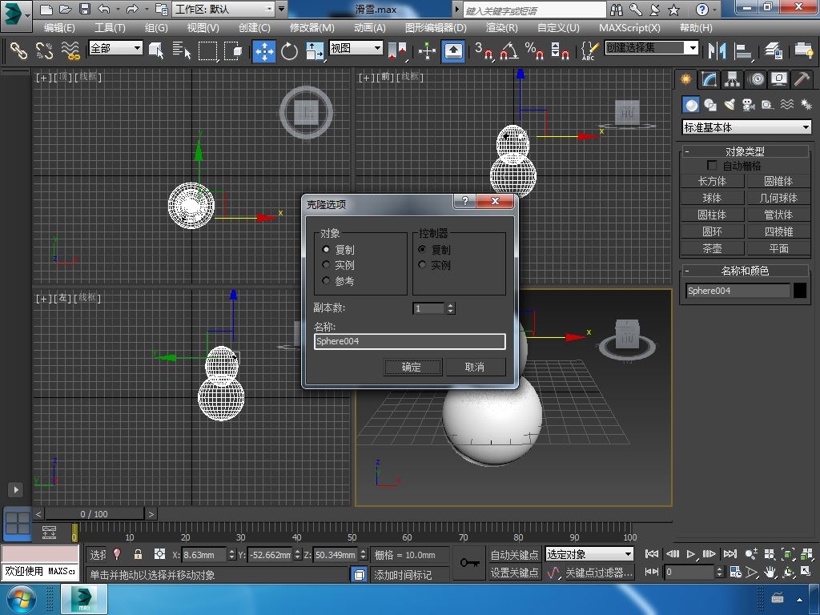
Task: Open the 视图 reference coordinate dropdown
Action: [x=356, y=48]
